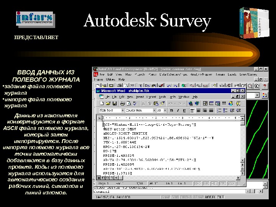Toggle Numbering list in Word
Screen dimensions: 276x207
point(219,110)
